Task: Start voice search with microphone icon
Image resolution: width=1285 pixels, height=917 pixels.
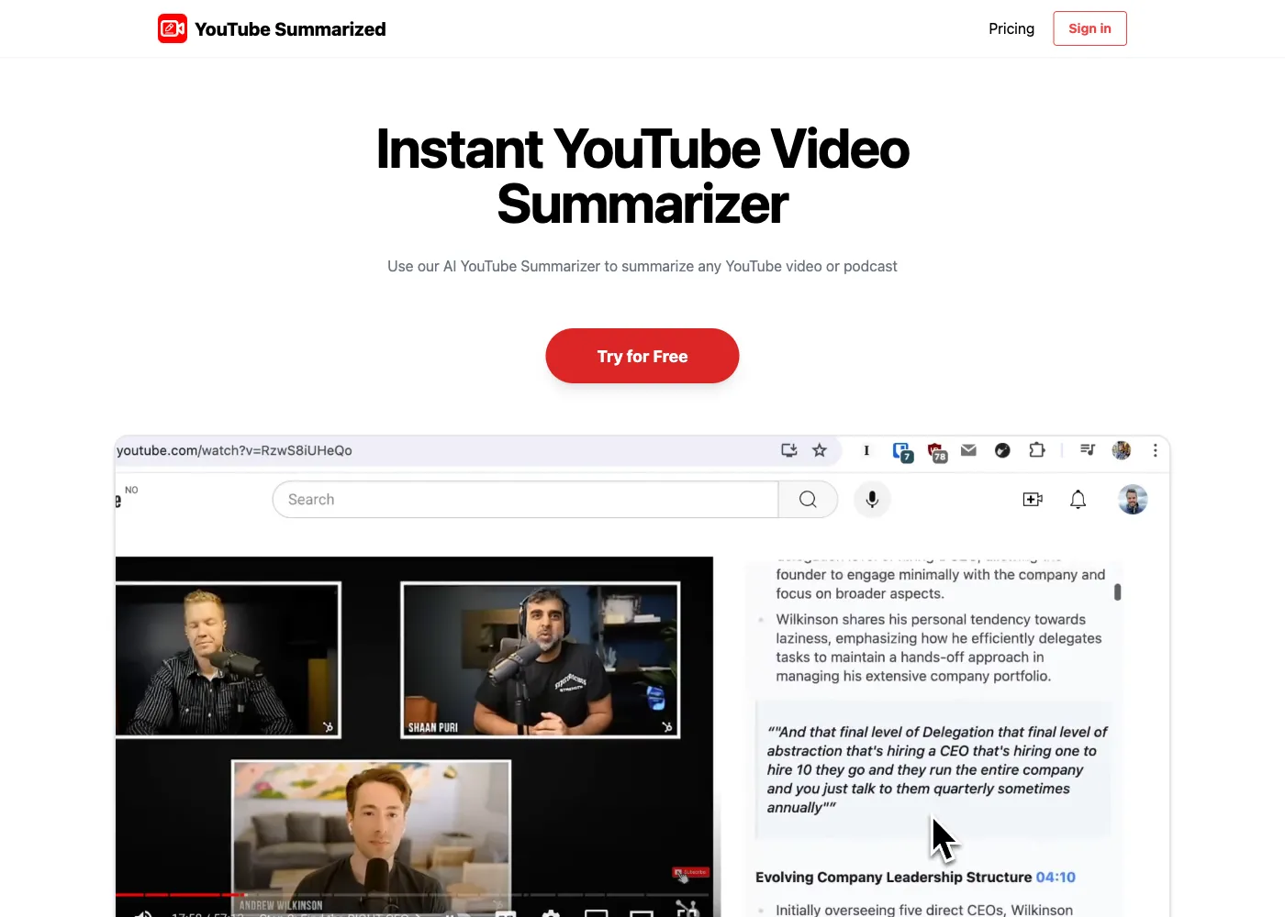Action: click(872, 500)
